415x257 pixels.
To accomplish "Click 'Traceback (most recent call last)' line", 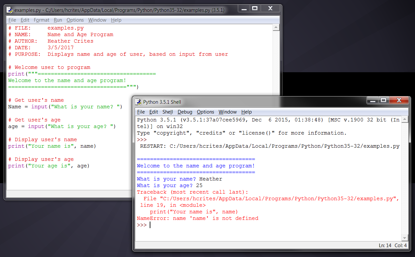I will point(193,192).
